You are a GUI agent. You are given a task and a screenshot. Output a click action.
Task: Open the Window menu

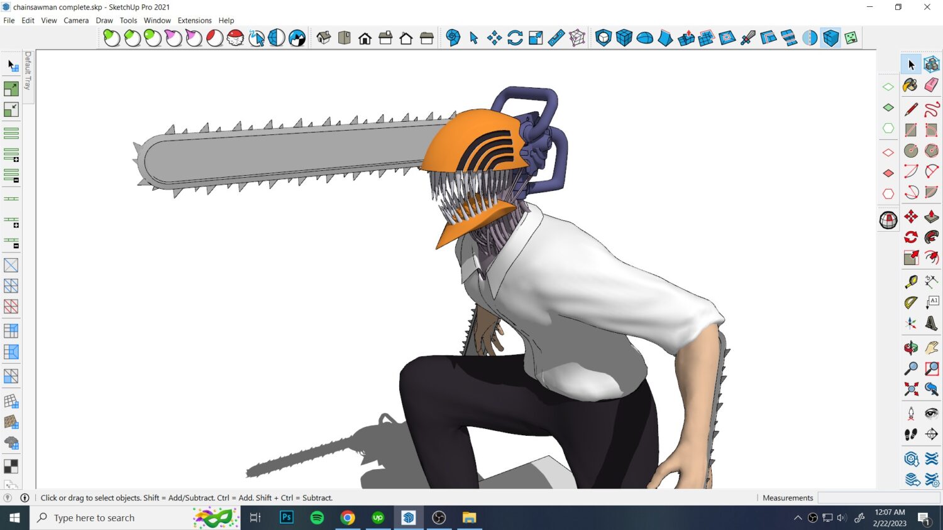pyautogui.click(x=157, y=21)
